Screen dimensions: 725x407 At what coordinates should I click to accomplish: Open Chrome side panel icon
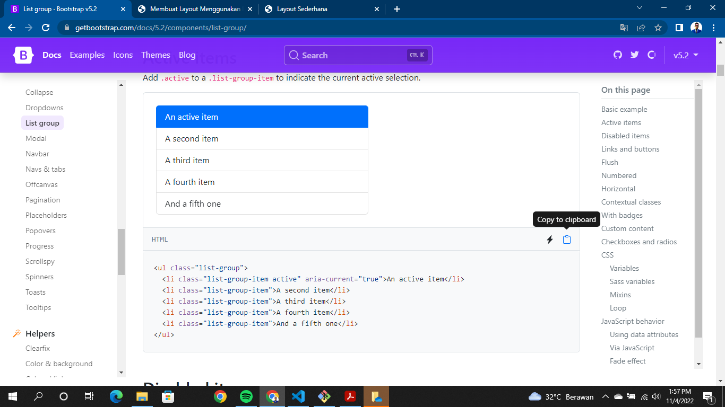click(x=679, y=28)
